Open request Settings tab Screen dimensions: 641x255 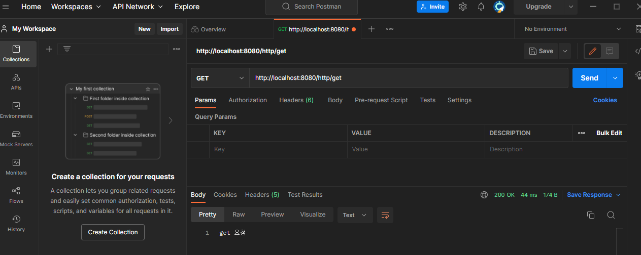coord(459,100)
